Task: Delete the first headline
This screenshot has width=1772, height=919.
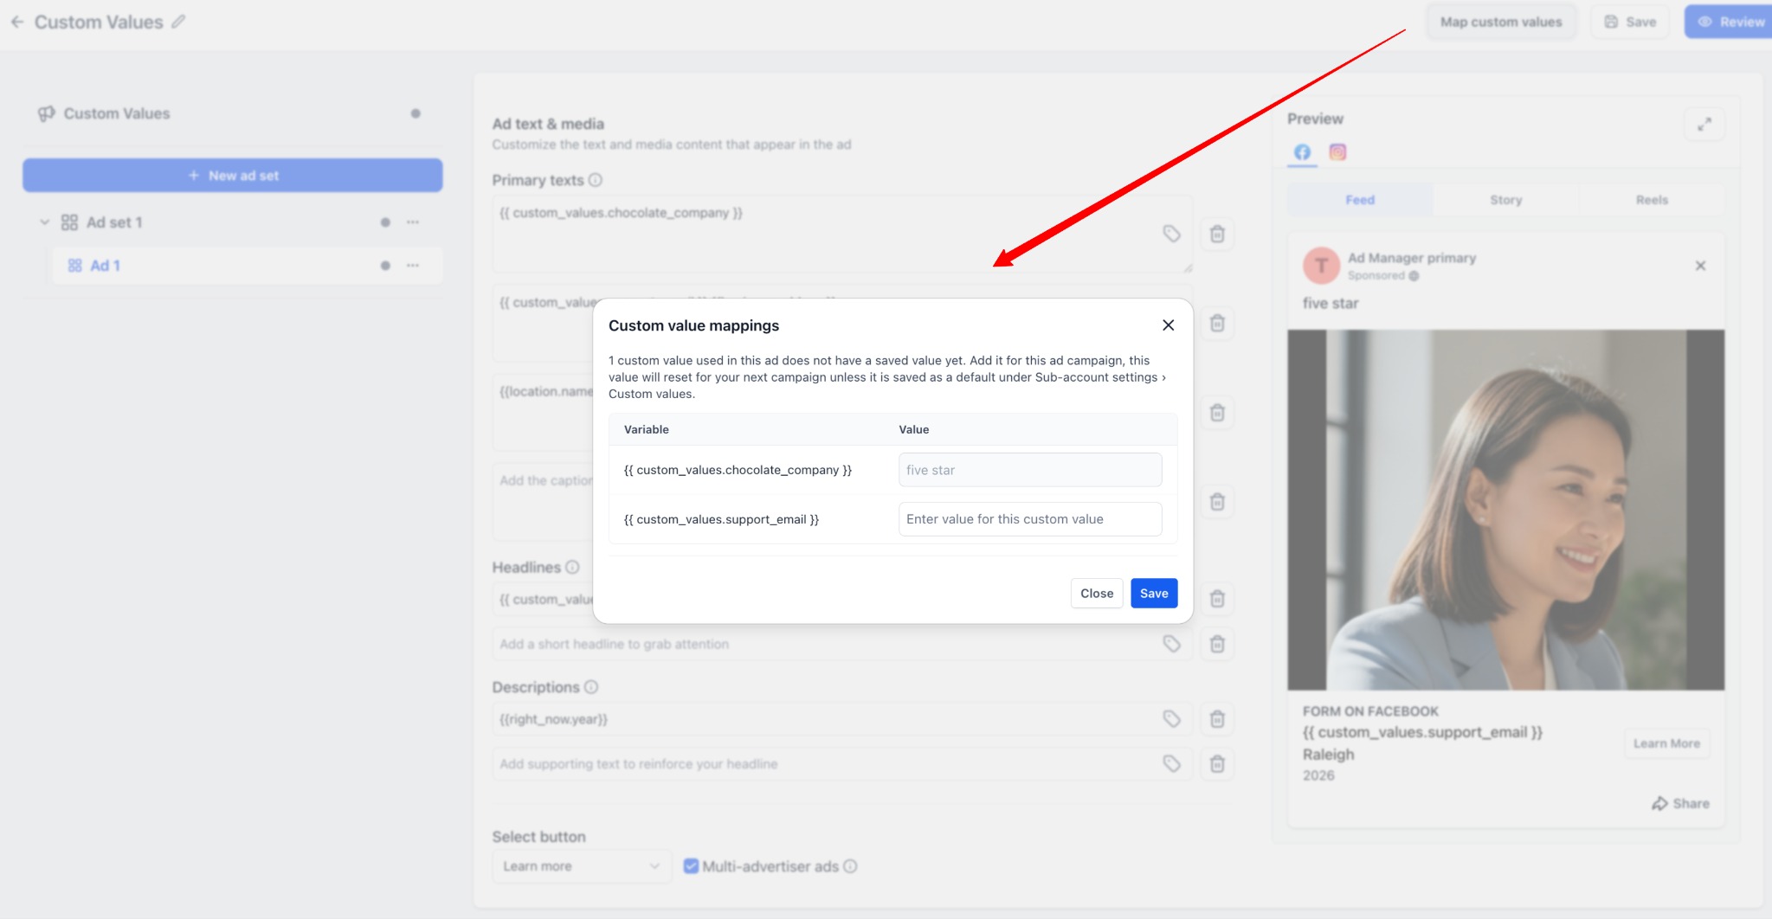Action: pyautogui.click(x=1217, y=599)
